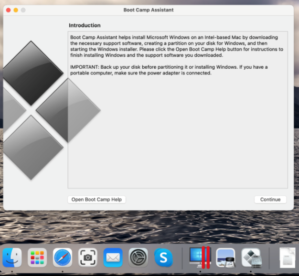299x276 pixels.
Task: Launch Launchpad from the Dock
Action: tap(37, 257)
